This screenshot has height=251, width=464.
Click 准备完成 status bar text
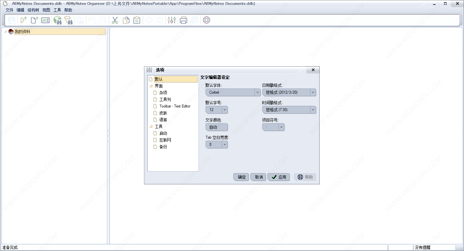(10, 247)
